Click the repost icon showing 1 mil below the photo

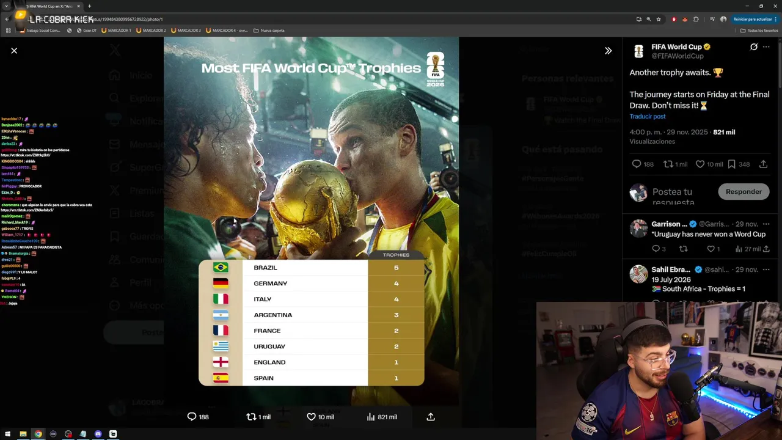pos(251,417)
